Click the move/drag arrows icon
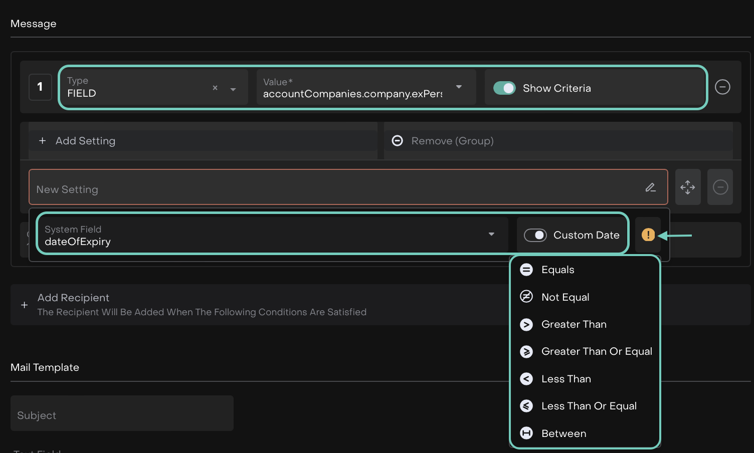This screenshot has width=754, height=453. pos(687,187)
